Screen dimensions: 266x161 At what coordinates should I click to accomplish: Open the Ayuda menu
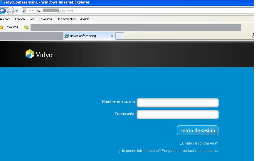click(x=85, y=19)
